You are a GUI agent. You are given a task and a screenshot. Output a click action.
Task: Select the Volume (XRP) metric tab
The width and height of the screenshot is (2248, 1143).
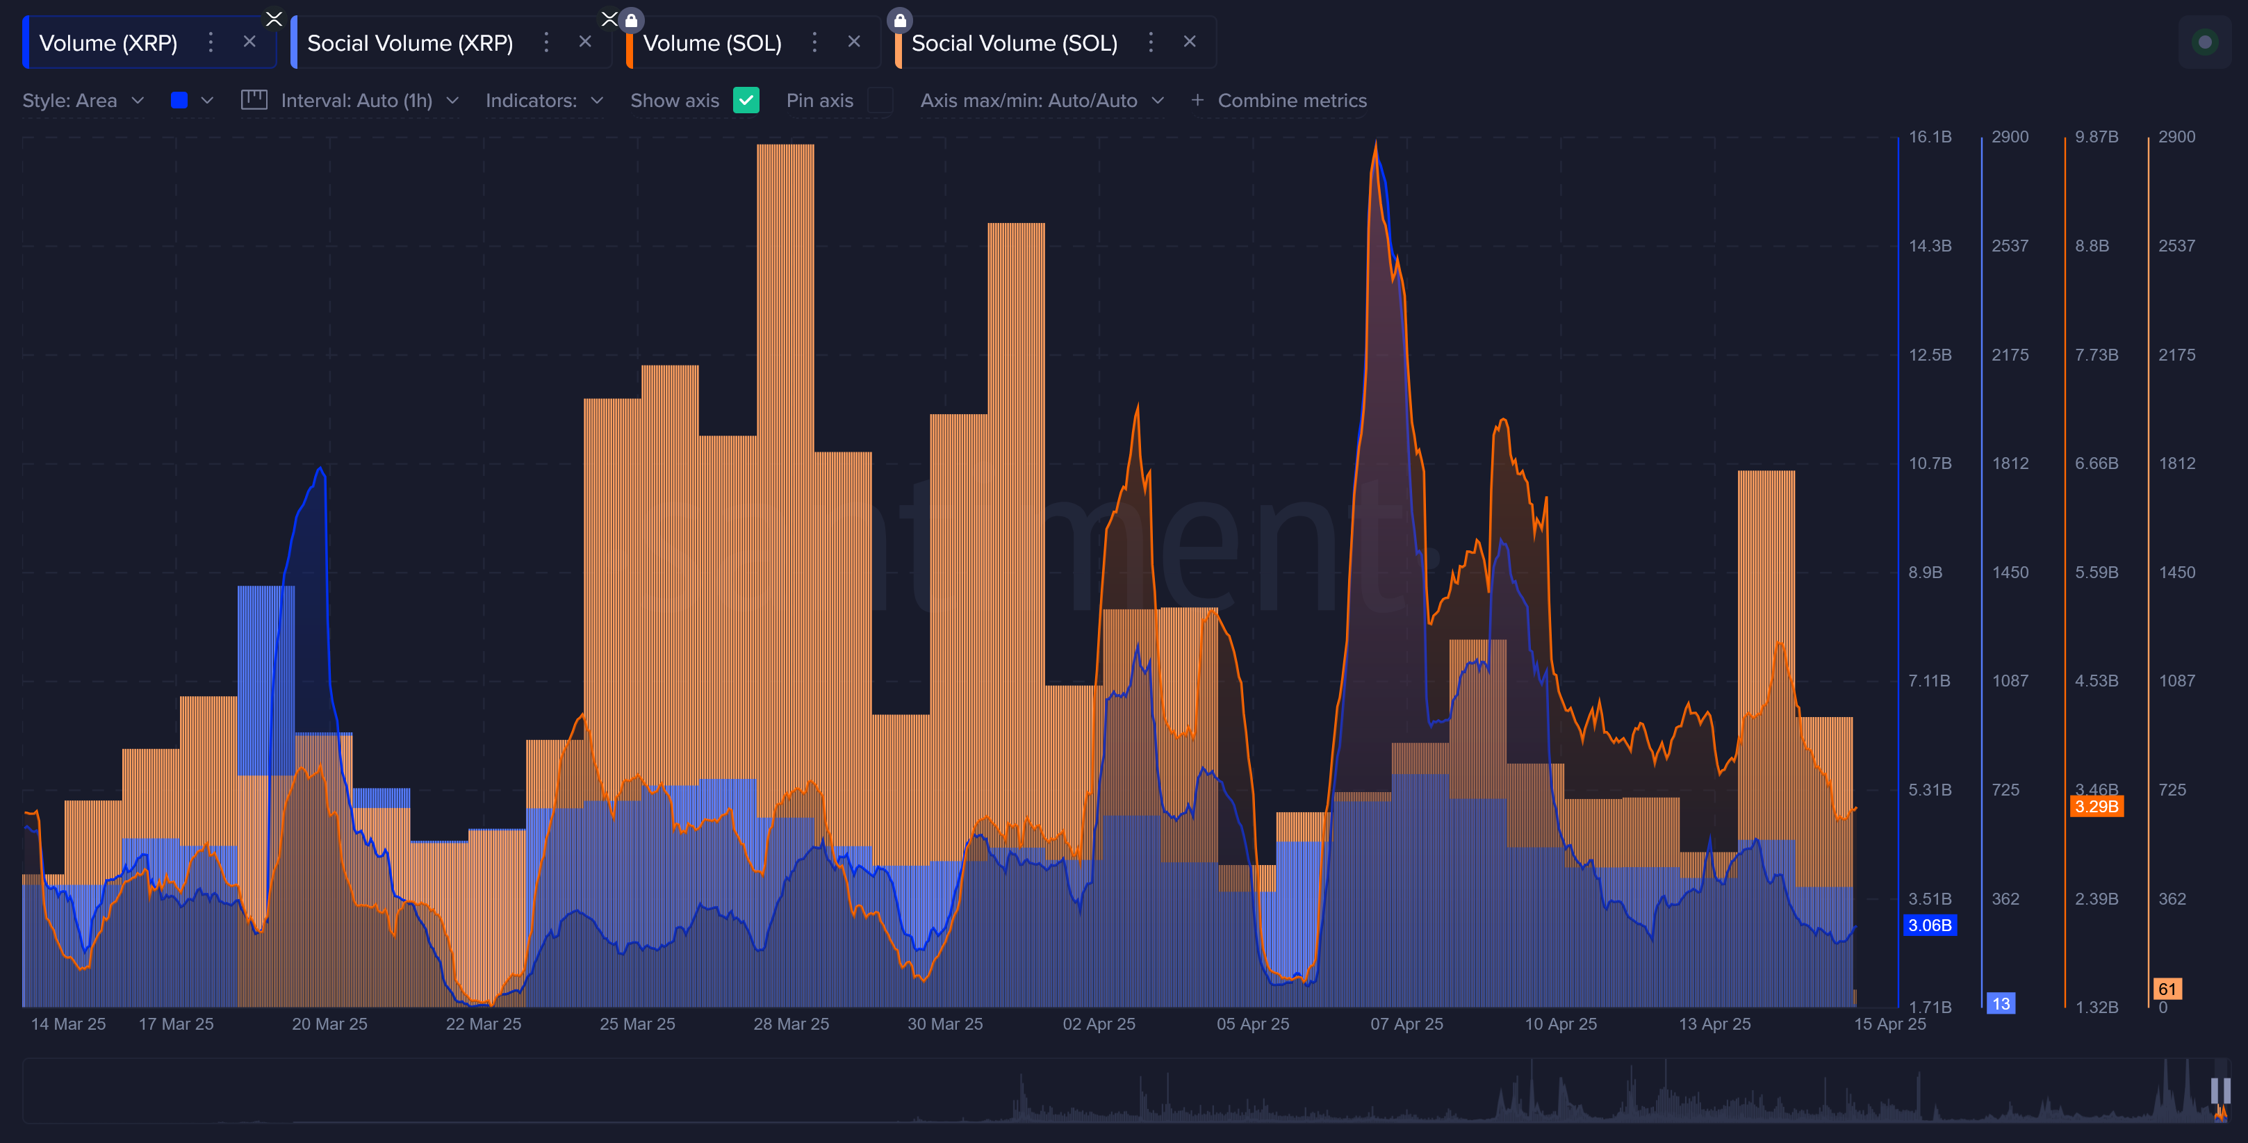click(x=108, y=43)
